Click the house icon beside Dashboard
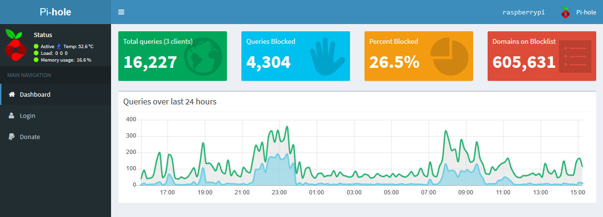Viewport: 603px width, 217px height. point(12,94)
